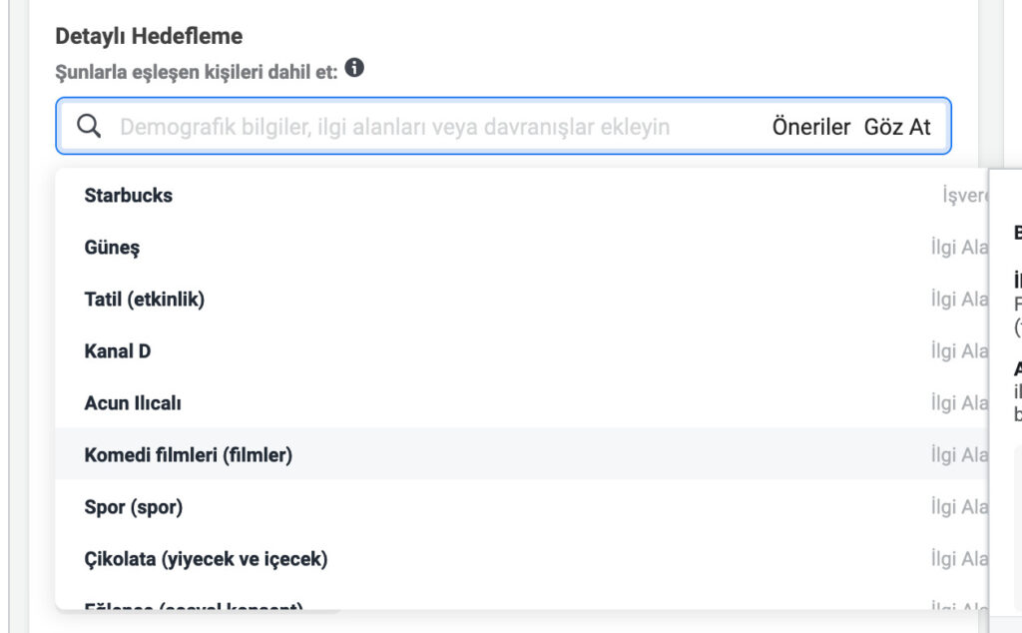
Task: Open the Öneriler suggestions list
Action: tap(810, 127)
